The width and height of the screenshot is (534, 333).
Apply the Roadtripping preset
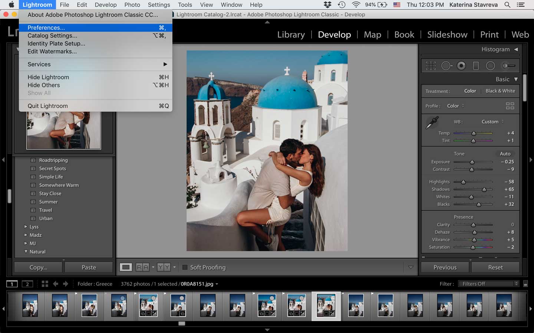pyautogui.click(x=53, y=160)
